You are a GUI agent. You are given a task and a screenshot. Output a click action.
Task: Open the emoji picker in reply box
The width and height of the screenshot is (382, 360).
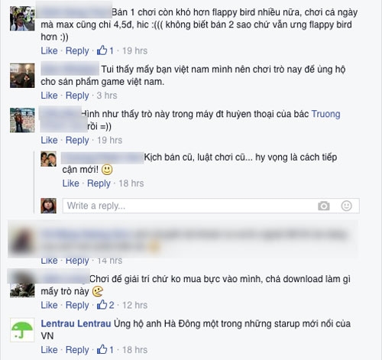[346, 206]
